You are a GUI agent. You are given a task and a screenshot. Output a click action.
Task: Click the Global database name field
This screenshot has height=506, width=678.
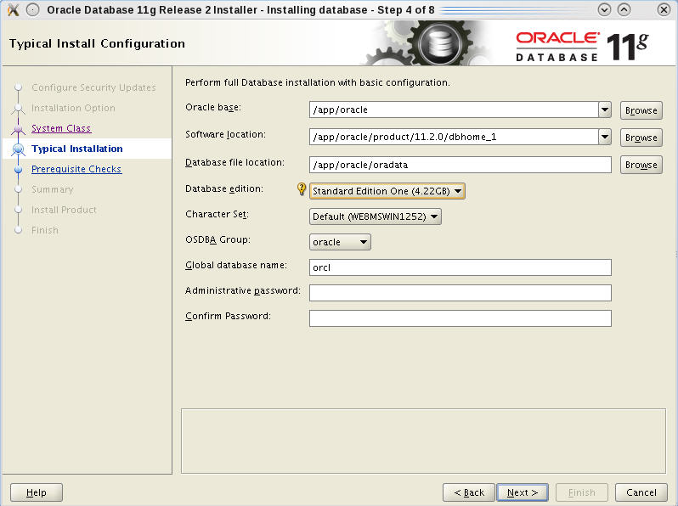tap(460, 267)
